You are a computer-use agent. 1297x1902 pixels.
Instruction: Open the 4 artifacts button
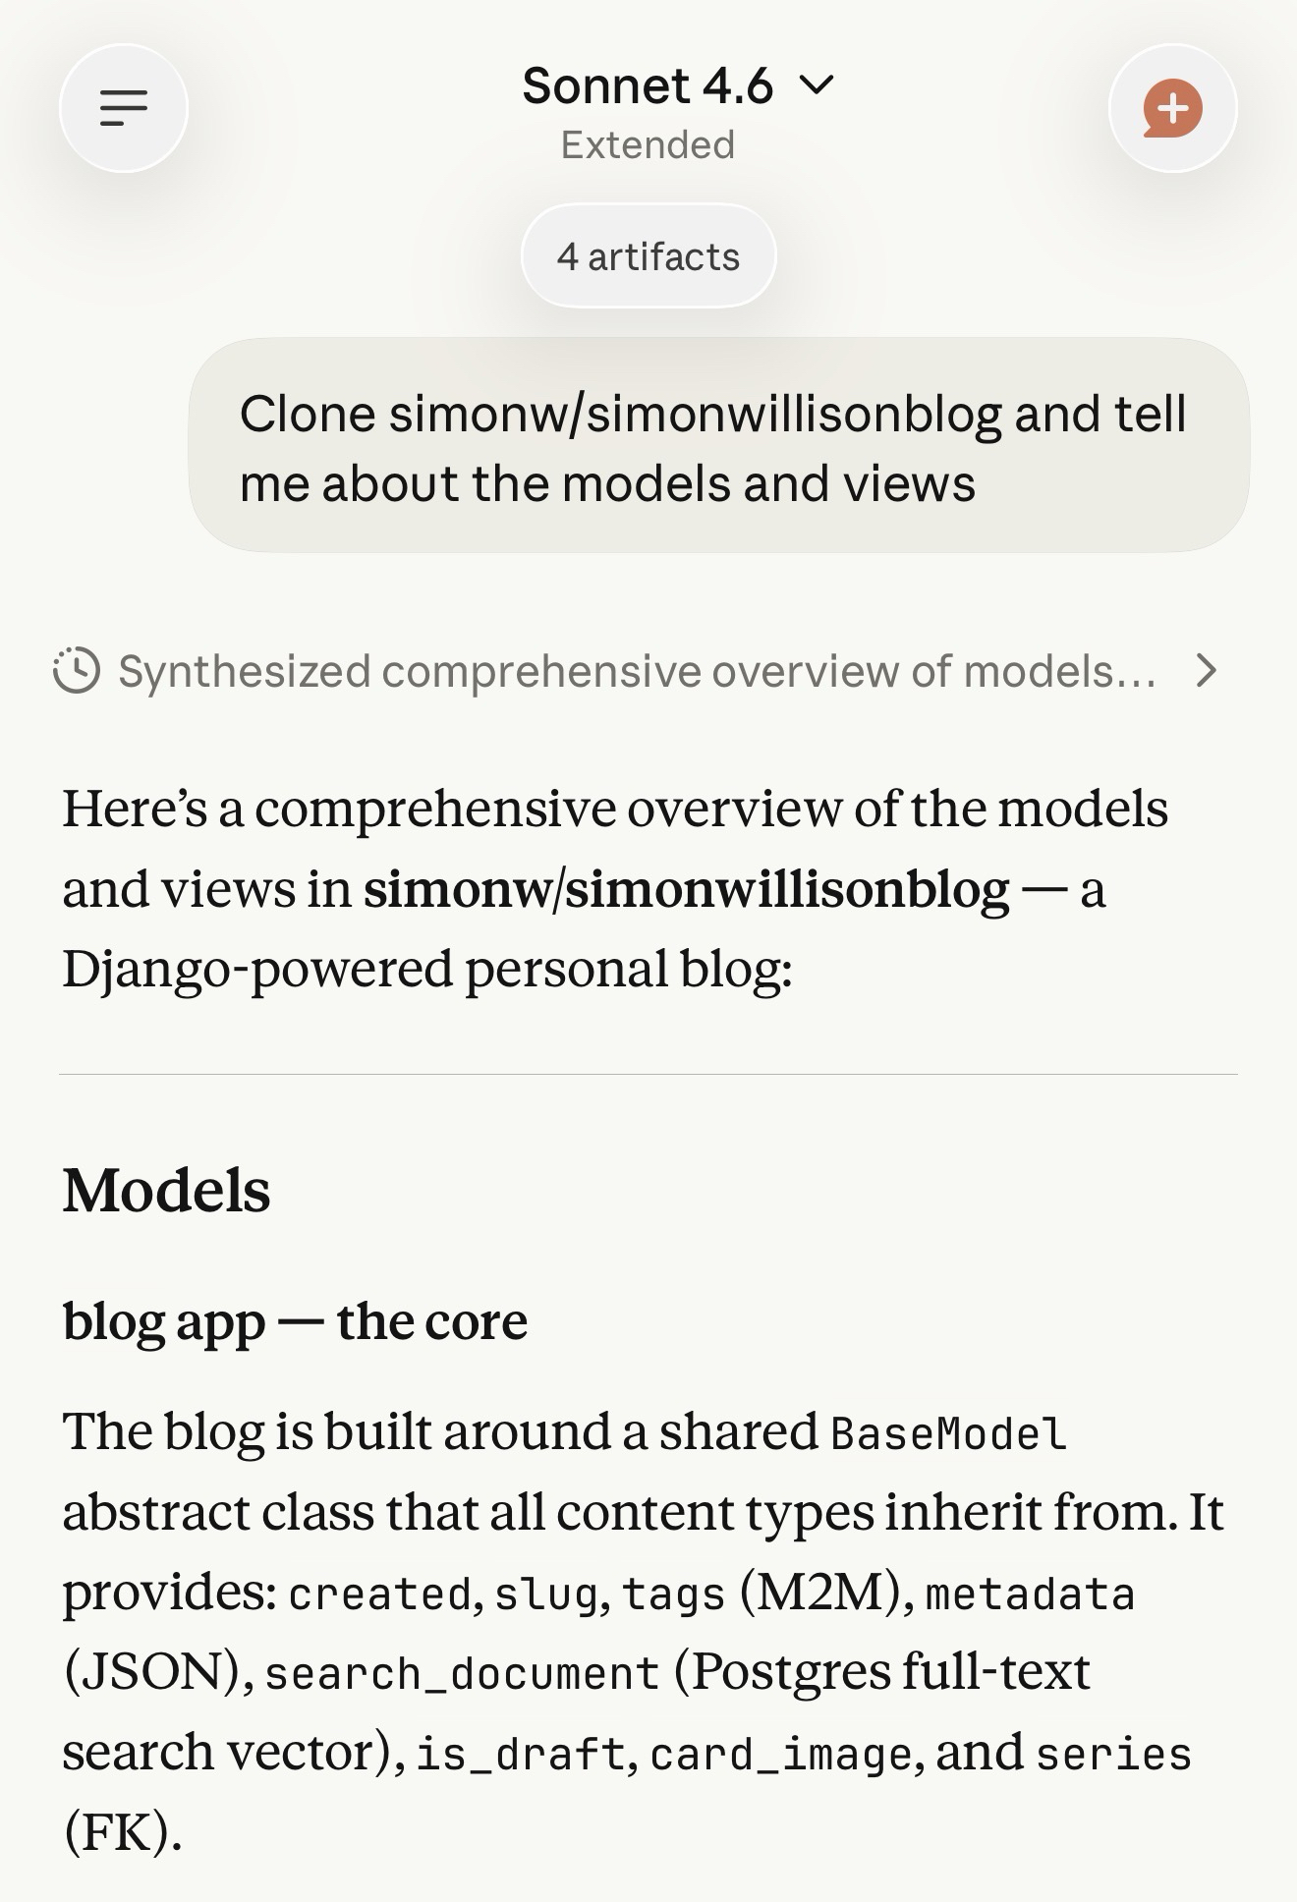tap(648, 256)
